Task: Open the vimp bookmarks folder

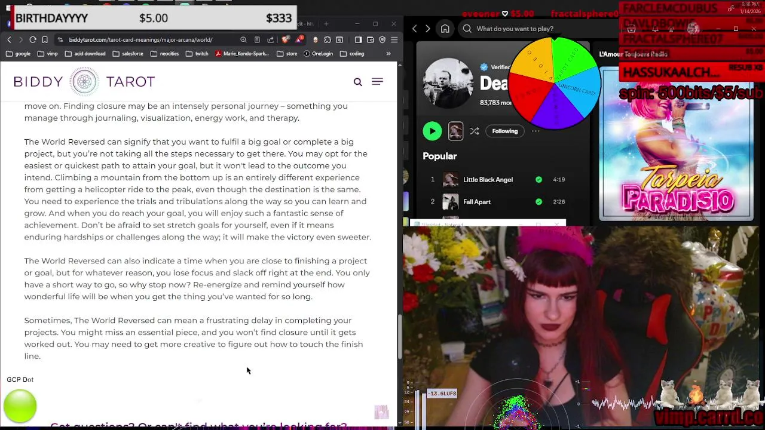Action: pyautogui.click(x=47, y=54)
